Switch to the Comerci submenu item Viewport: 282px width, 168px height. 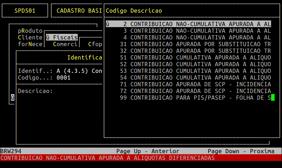point(65,44)
